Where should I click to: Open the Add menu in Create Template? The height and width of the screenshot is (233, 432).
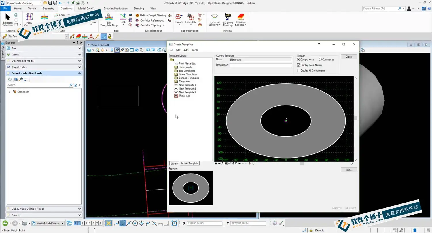click(x=186, y=50)
